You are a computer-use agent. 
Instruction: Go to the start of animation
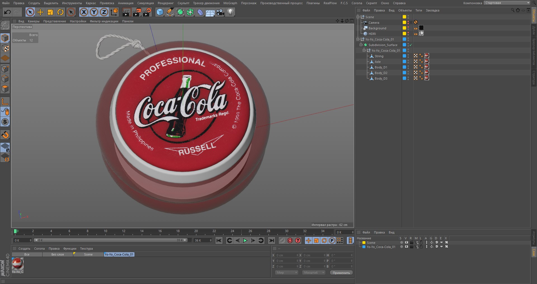[x=219, y=240]
